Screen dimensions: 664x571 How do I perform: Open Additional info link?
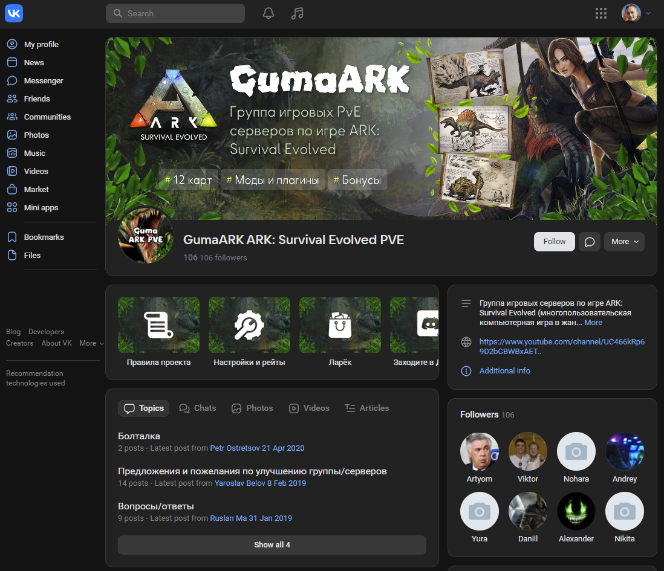(x=504, y=370)
